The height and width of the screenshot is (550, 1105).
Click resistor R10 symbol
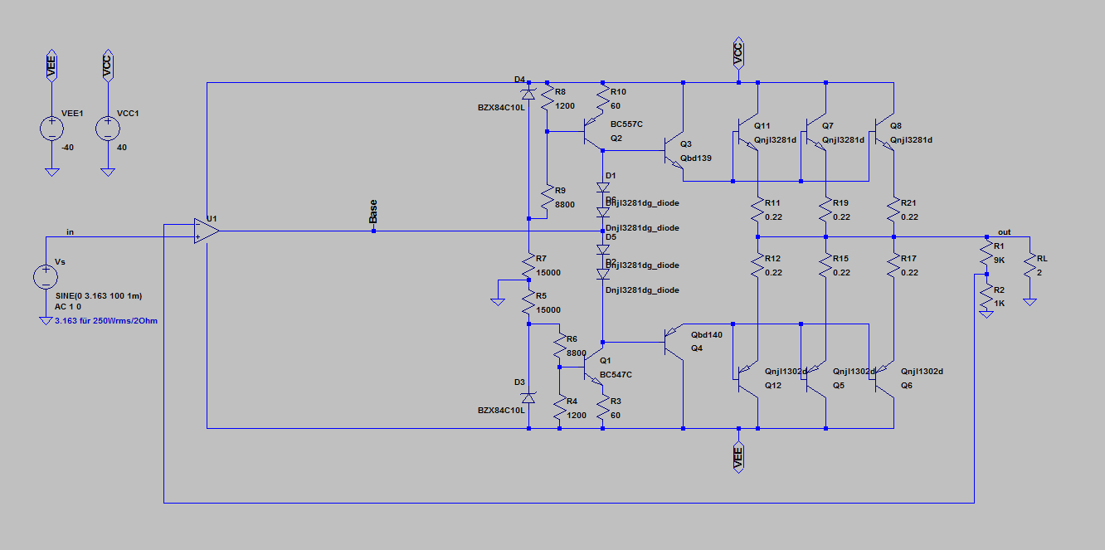click(x=603, y=100)
